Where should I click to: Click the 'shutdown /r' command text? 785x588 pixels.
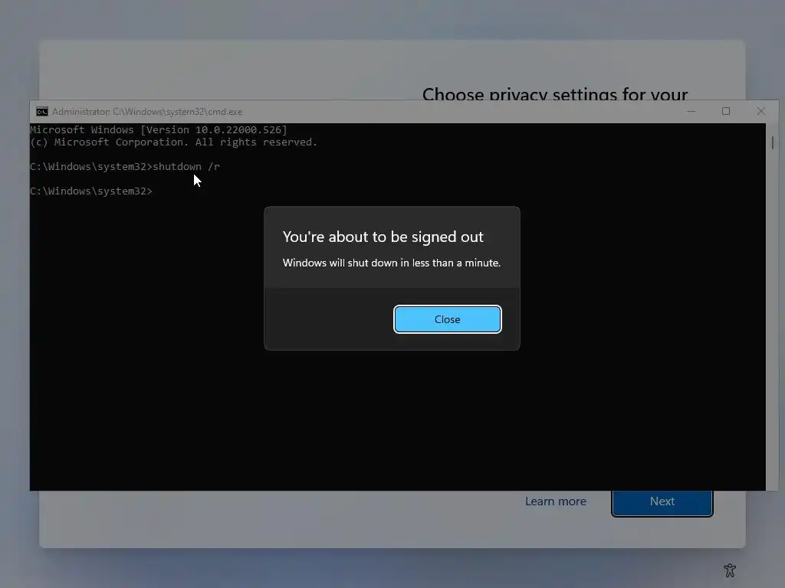[186, 166]
